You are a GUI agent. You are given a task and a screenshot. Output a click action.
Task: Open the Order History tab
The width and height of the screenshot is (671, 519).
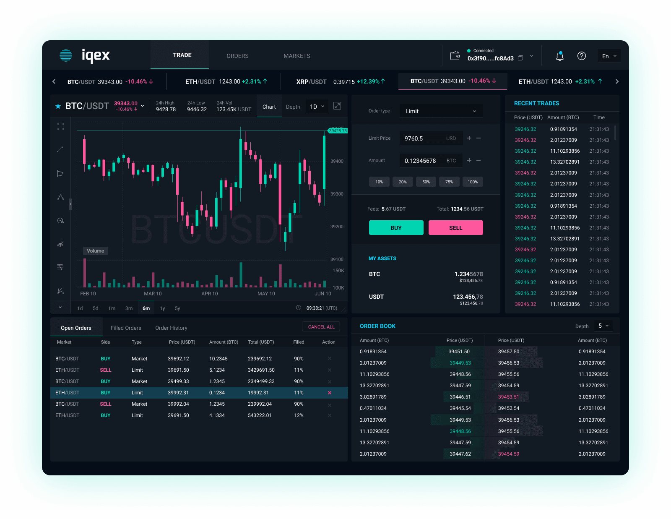point(171,328)
